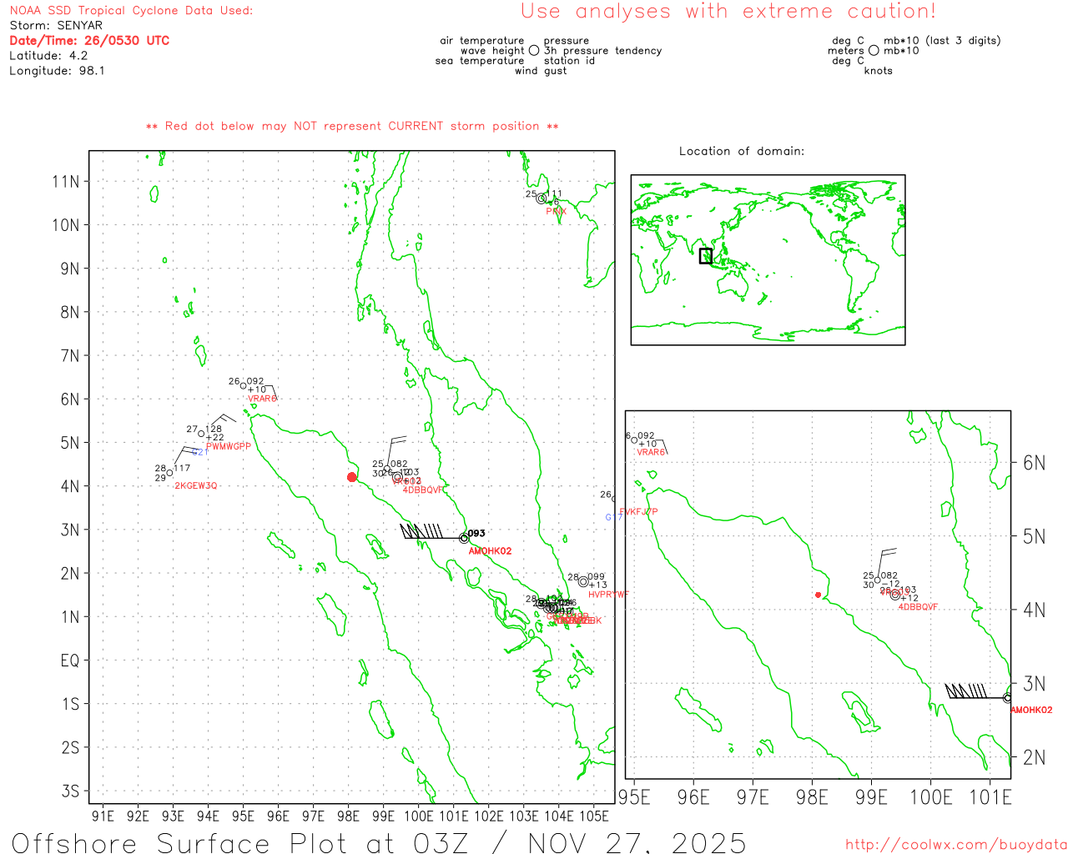Click the 2KGEW3Q station circle marker
The width and height of the screenshot is (1068, 854).
(x=169, y=473)
